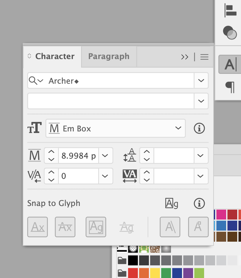Screen dimensions: 241x278
Task: Open the Align panel from the dock
Action: click(x=230, y=10)
